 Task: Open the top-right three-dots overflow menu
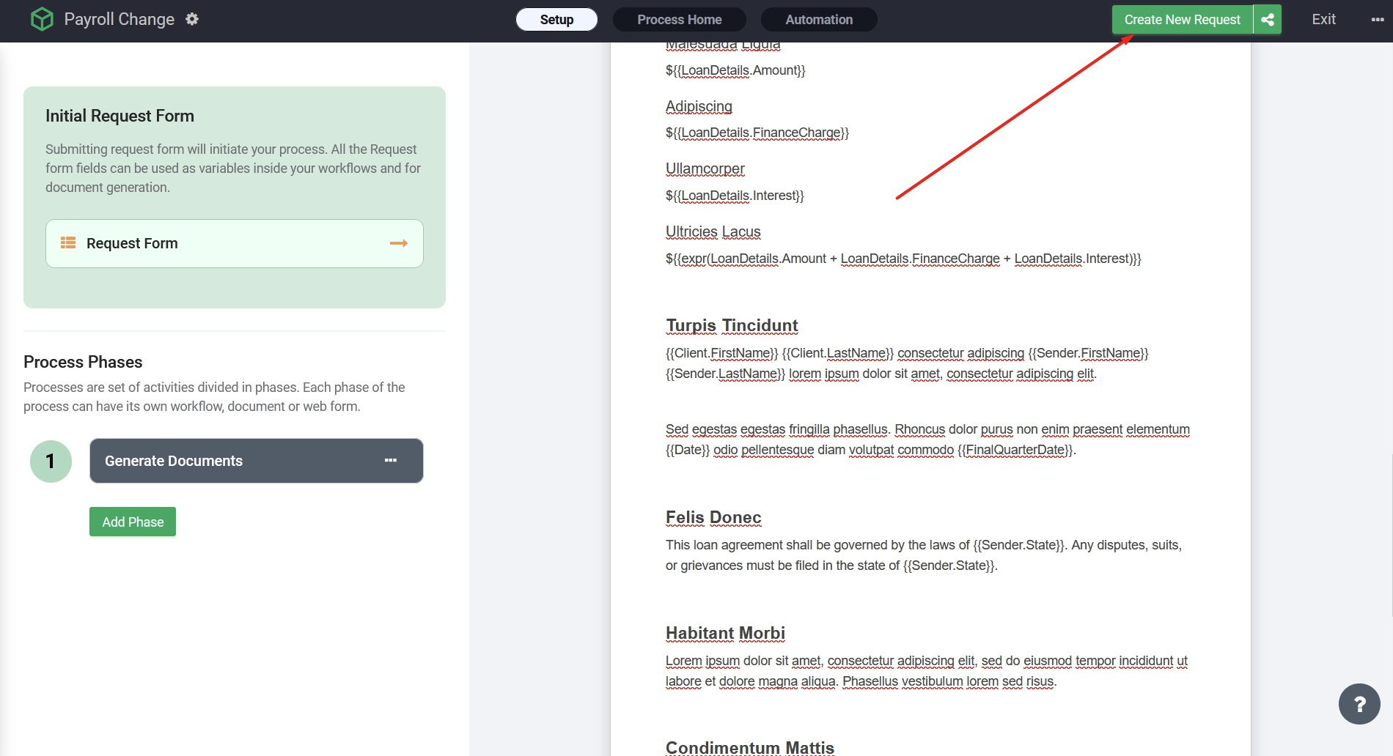tap(1377, 20)
